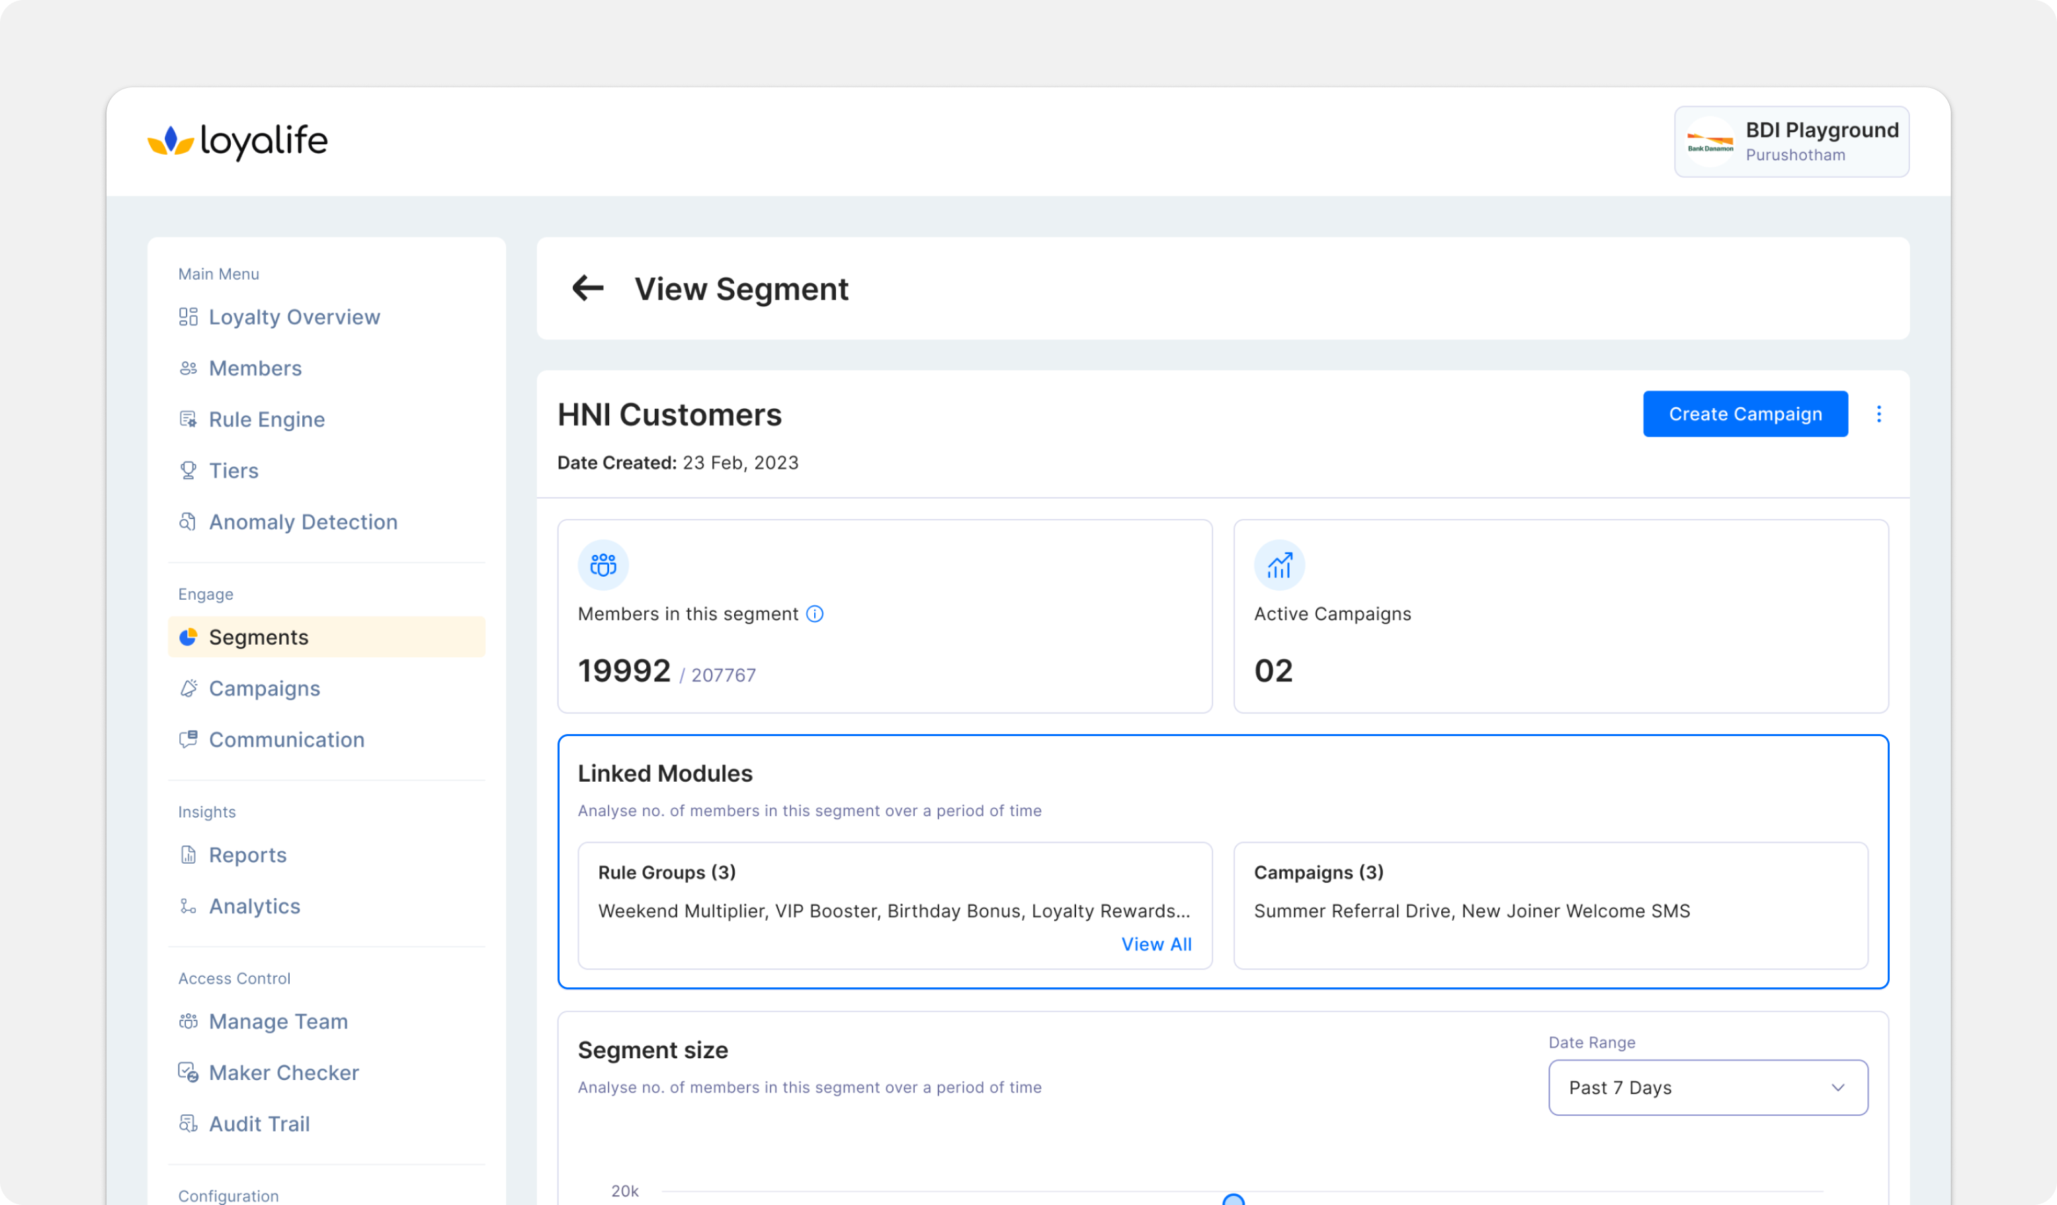Viewport: 2057px width, 1205px height.
Task: Click the Anomaly Detection sidebar icon
Action: point(188,522)
